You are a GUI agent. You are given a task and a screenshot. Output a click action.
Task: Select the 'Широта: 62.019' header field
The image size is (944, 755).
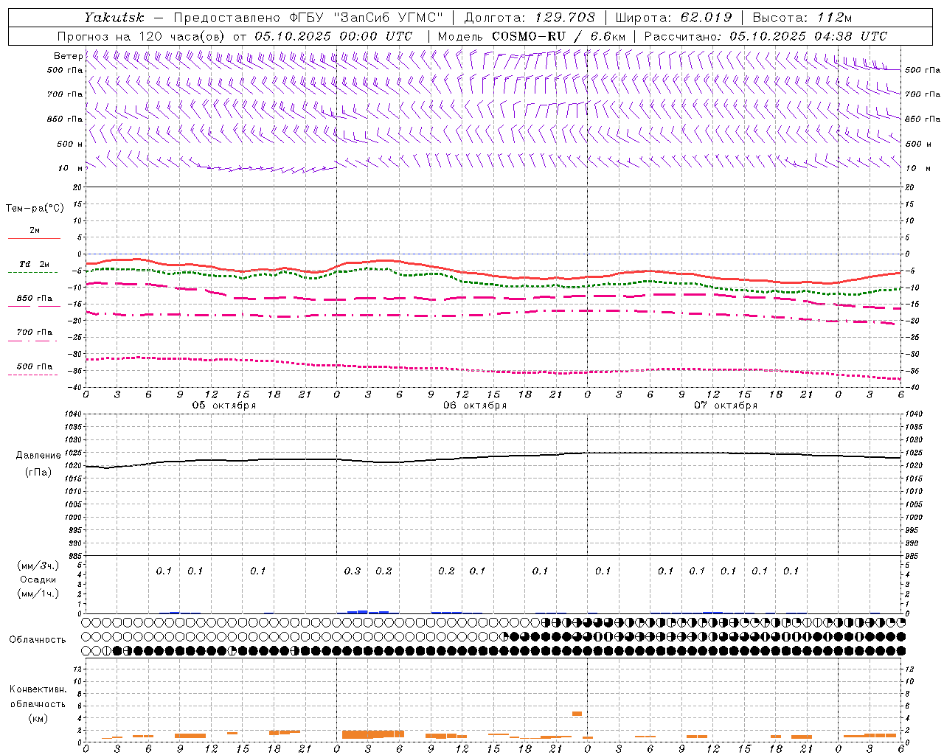point(673,18)
